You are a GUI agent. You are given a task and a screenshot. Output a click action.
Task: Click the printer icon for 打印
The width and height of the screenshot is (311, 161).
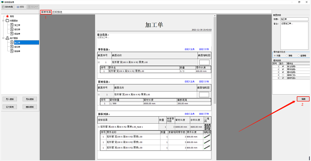[x=18, y=7]
